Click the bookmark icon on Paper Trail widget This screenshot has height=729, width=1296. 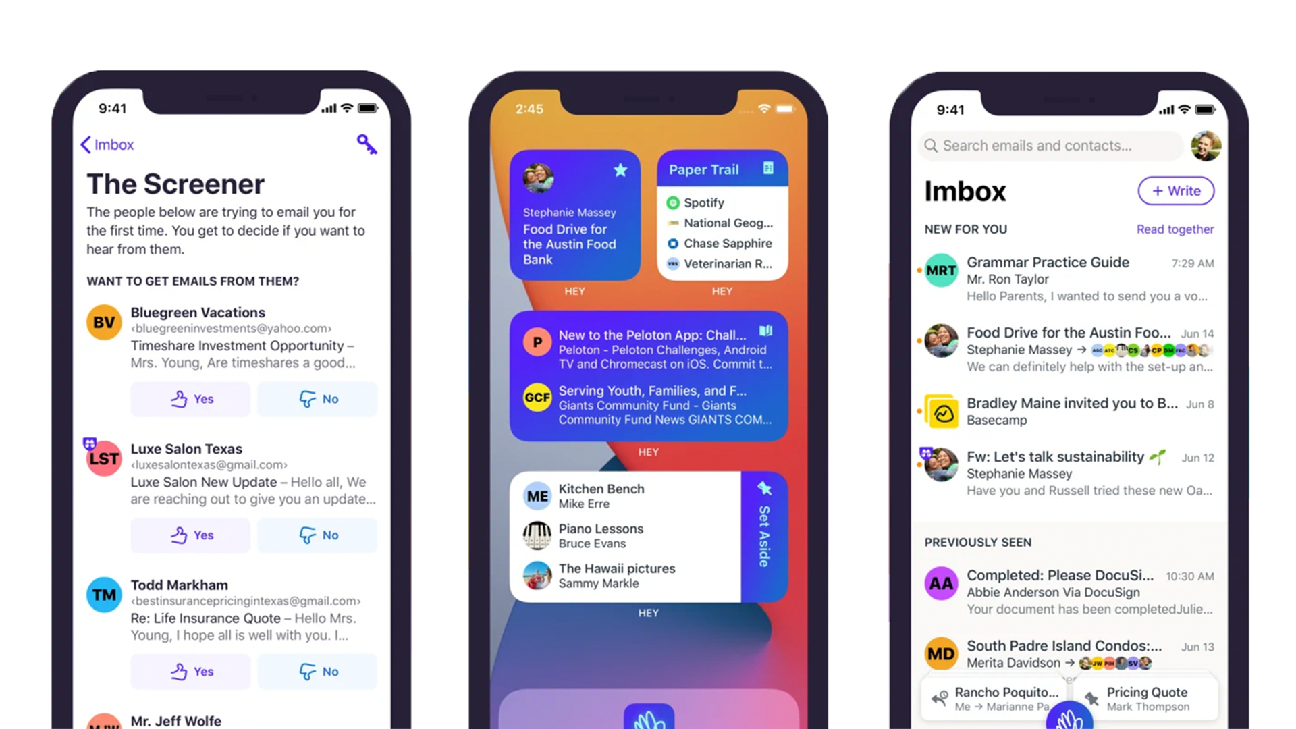tap(767, 169)
